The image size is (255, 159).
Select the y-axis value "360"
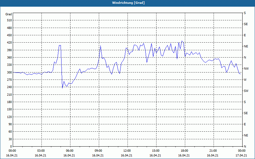[x=10, y=58]
